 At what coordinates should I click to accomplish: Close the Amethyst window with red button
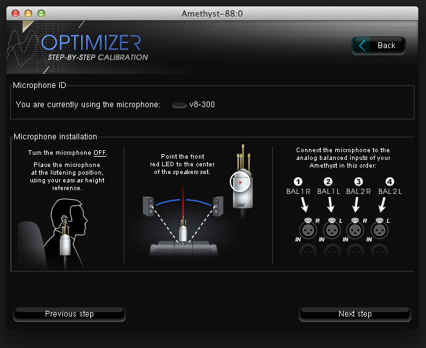[15, 13]
